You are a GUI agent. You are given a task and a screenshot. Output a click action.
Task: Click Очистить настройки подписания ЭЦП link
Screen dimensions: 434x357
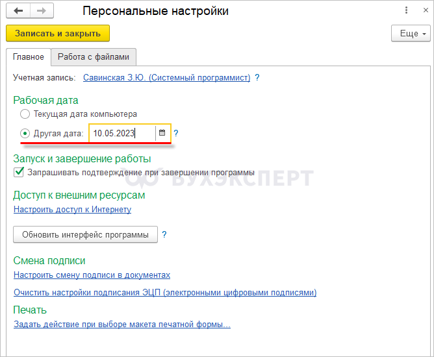pos(165,293)
